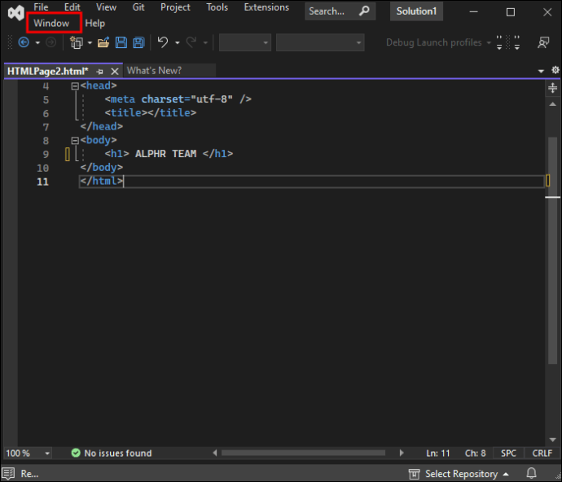562x482 pixels.
Task: Open notifications via the bell icon
Action: click(x=531, y=473)
